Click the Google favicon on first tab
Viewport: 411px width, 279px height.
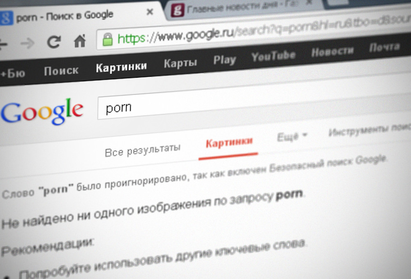coord(6,18)
